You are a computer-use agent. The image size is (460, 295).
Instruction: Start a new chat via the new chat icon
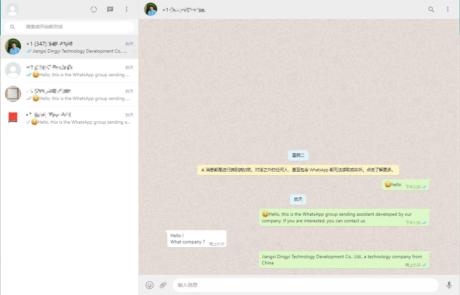[110, 9]
